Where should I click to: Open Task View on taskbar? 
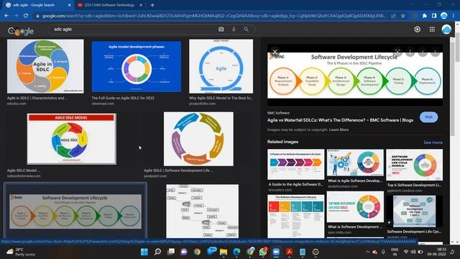point(171,252)
